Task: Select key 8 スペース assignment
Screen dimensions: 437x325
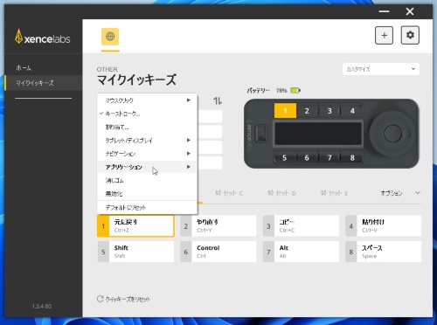Action: (384, 252)
